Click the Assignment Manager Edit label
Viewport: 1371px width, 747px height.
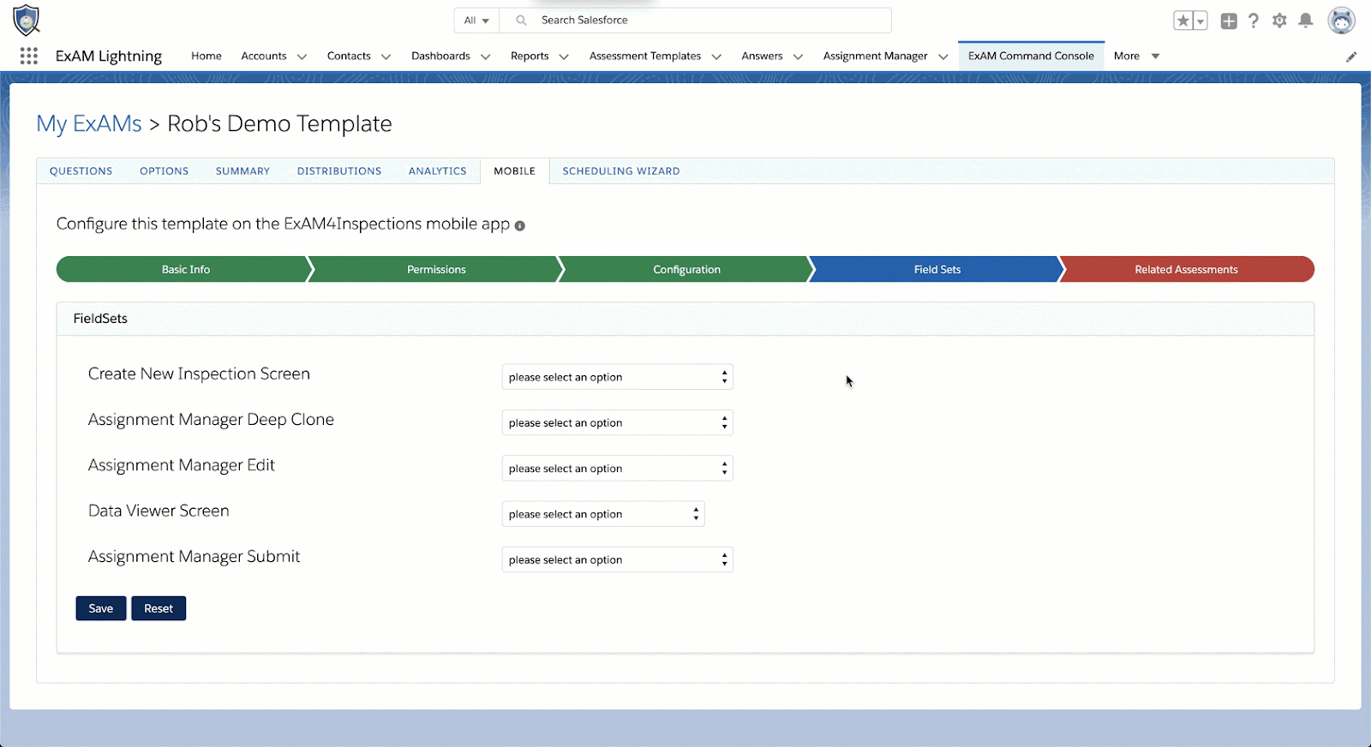[x=182, y=465]
